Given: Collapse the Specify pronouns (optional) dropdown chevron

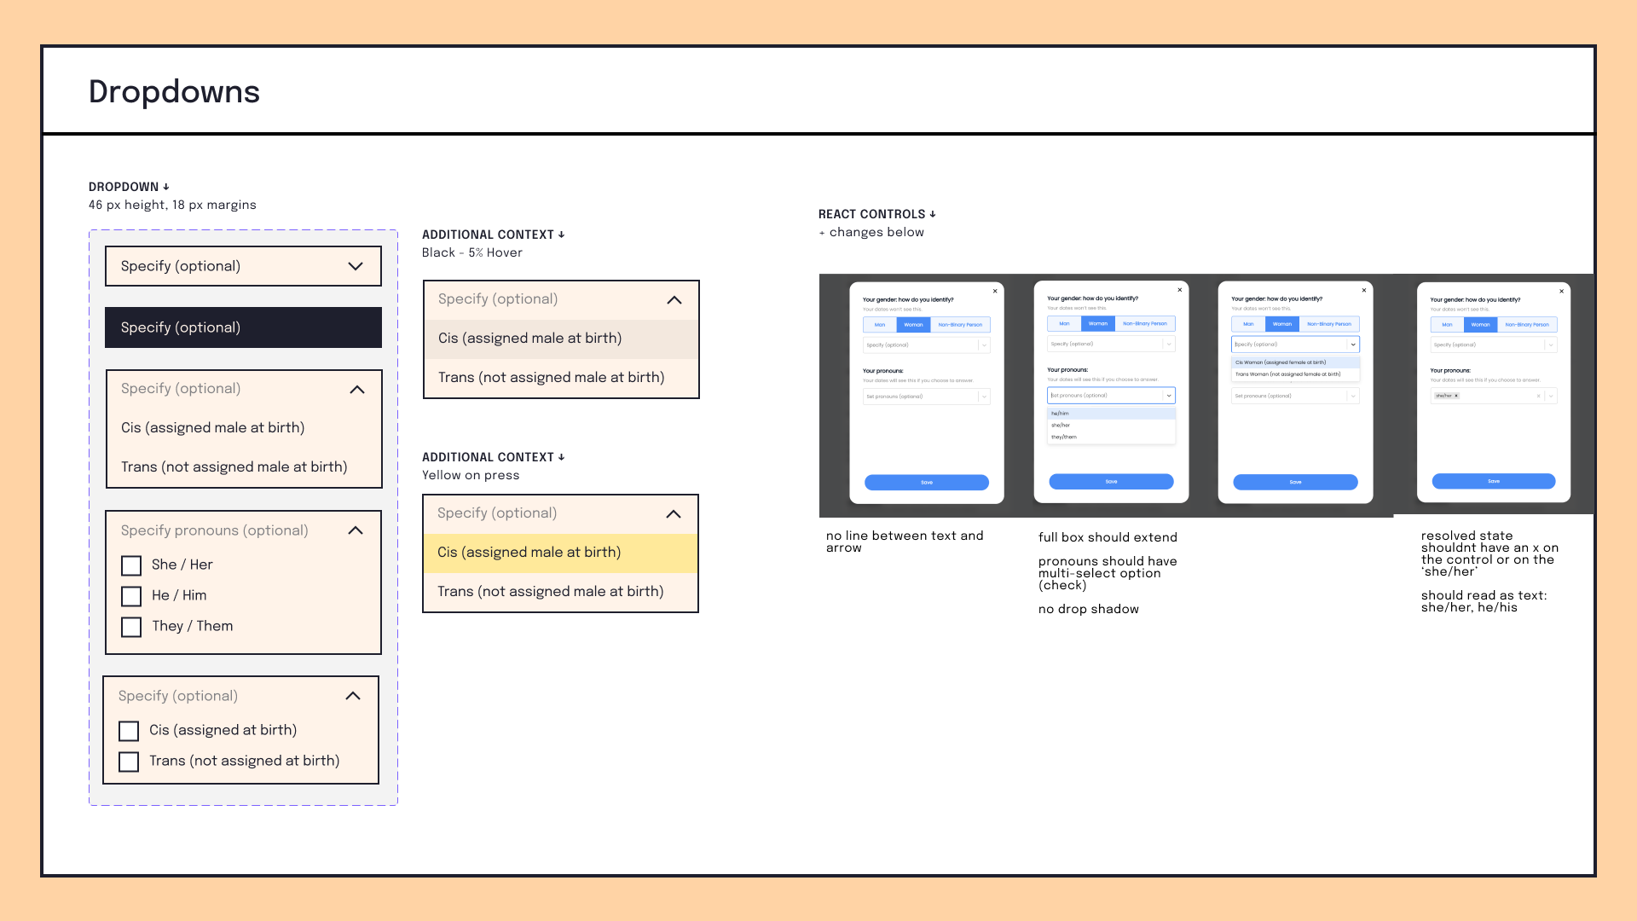Looking at the screenshot, I should click(356, 530).
